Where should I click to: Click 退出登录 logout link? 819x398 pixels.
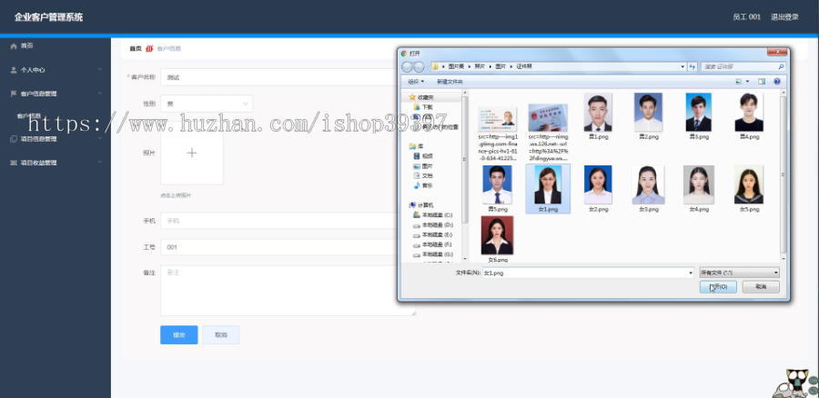(x=784, y=16)
